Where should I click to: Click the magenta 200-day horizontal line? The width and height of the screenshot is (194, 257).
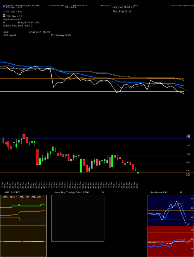point(92,92)
